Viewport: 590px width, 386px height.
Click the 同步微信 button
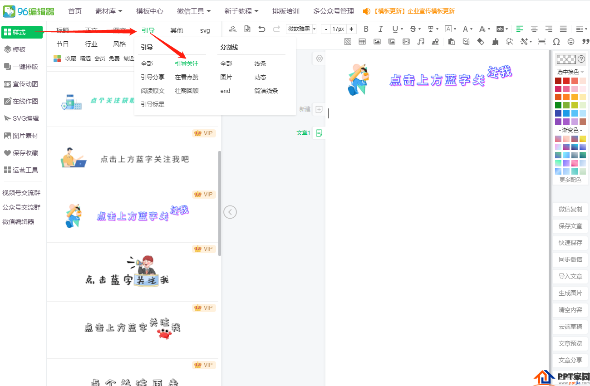pyautogui.click(x=570, y=259)
